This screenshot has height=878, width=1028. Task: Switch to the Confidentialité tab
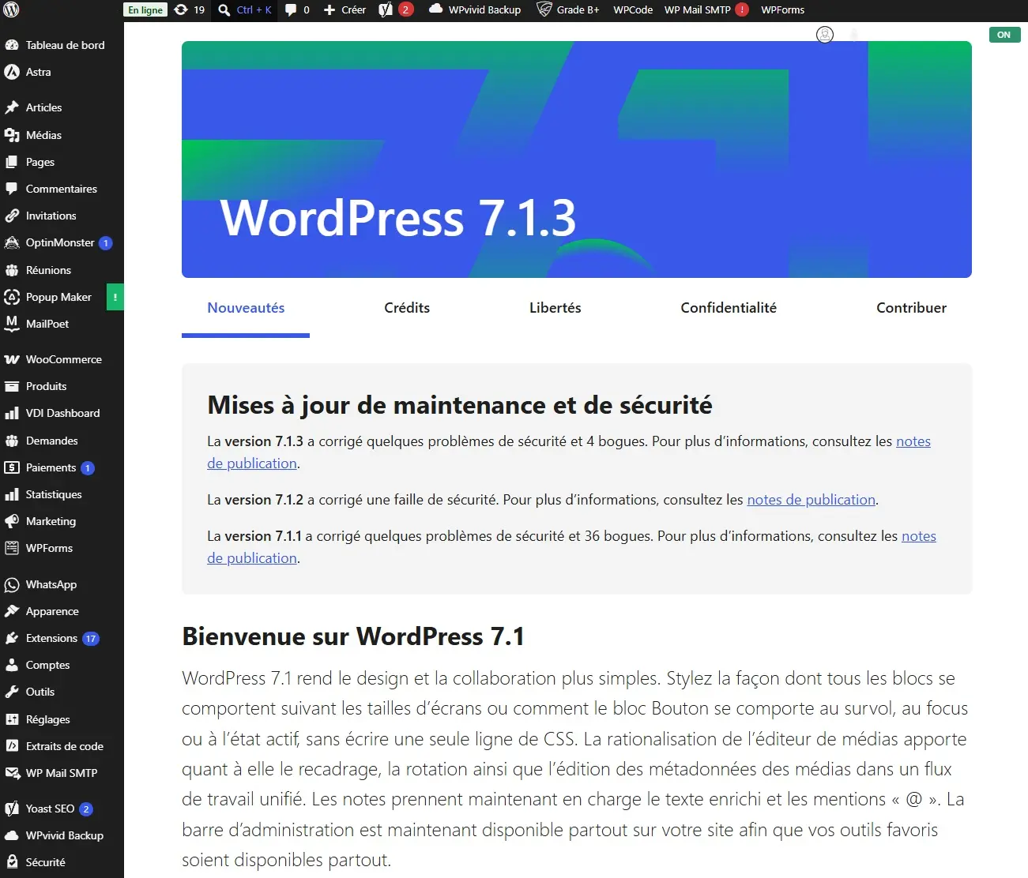coord(729,308)
